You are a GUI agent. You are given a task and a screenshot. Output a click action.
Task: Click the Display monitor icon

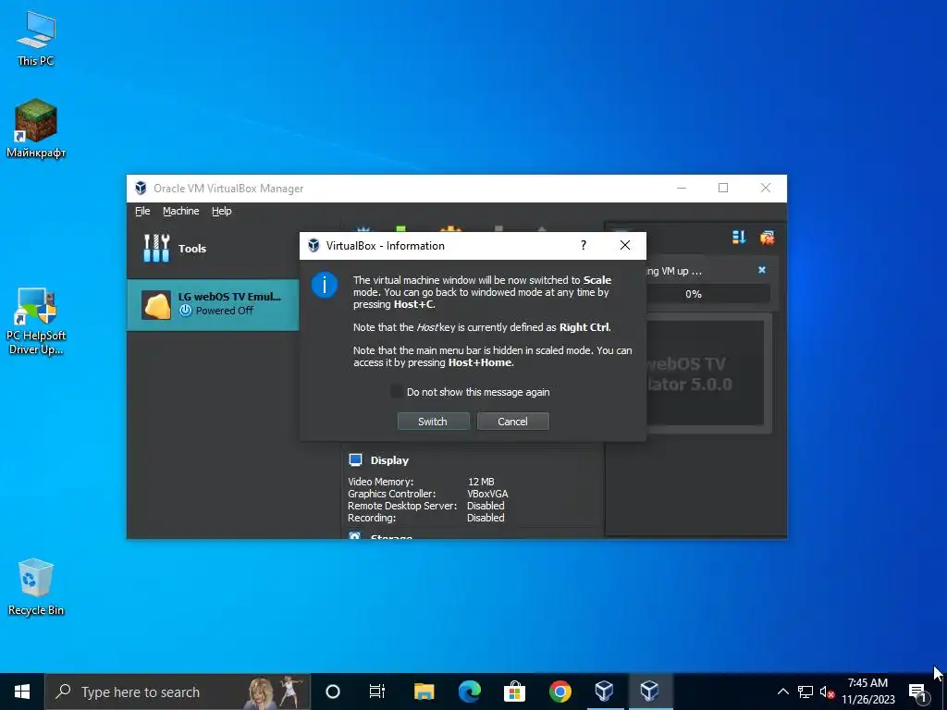(356, 460)
